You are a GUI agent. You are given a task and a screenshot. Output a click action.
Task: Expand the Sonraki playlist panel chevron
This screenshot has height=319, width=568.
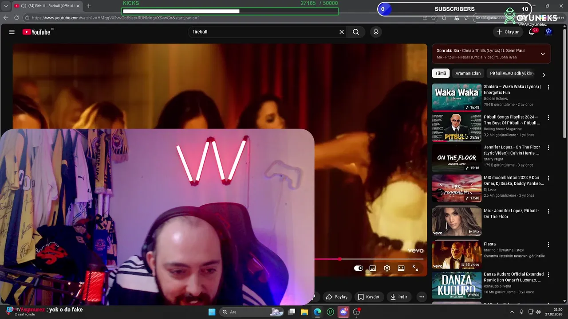coord(543,54)
